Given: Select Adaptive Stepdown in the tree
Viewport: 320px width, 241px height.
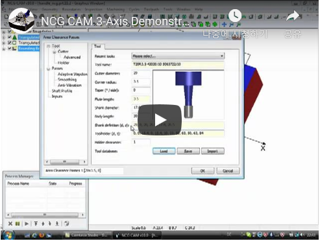Looking at the screenshot, I should [73, 74].
